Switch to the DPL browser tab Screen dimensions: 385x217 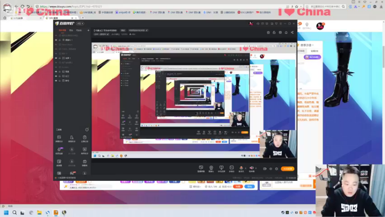pyautogui.click(x=60, y=18)
